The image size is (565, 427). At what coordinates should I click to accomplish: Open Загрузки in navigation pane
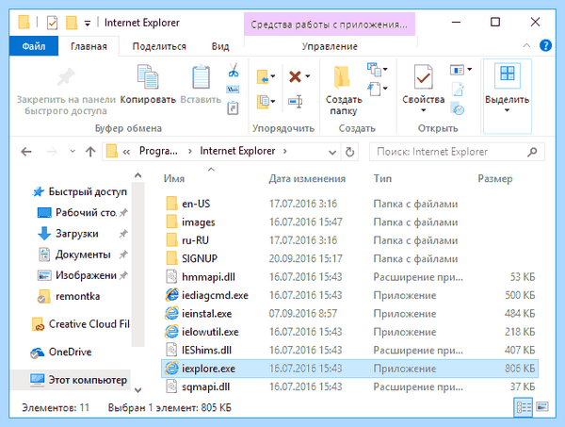click(77, 234)
